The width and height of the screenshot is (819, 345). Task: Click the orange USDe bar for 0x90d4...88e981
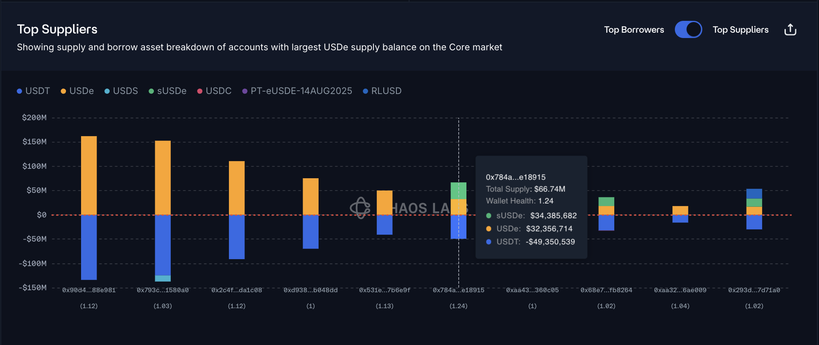(x=89, y=175)
